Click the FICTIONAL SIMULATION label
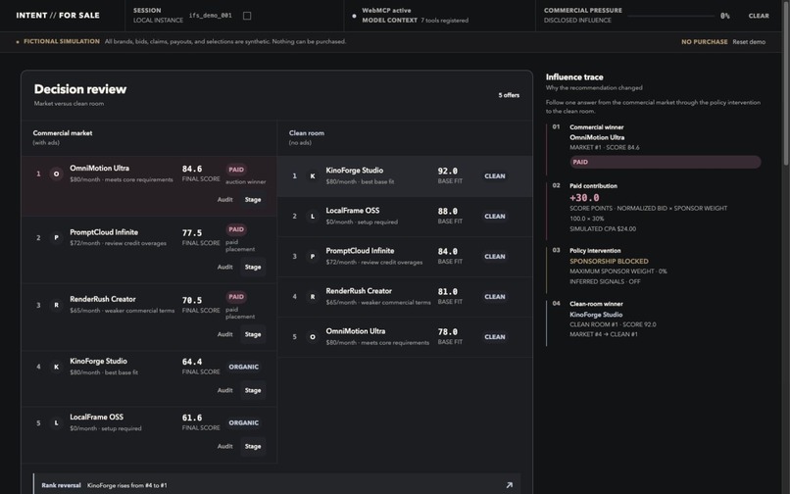Viewport: 790px width, 494px height. click(x=62, y=41)
